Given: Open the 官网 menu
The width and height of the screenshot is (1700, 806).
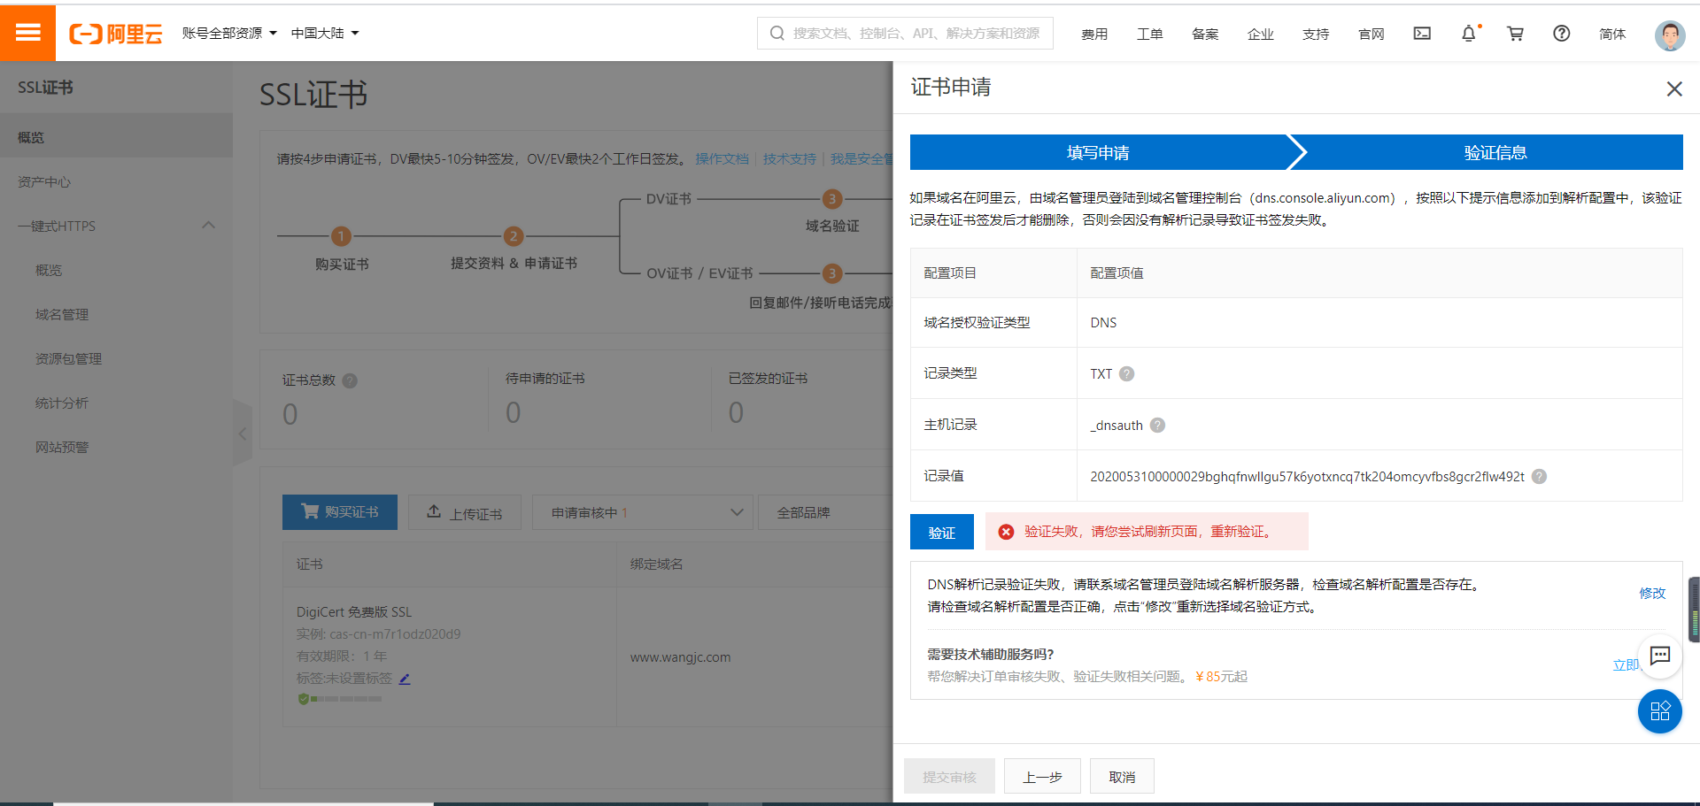Looking at the screenshot, I should [x=1372, y=34].
